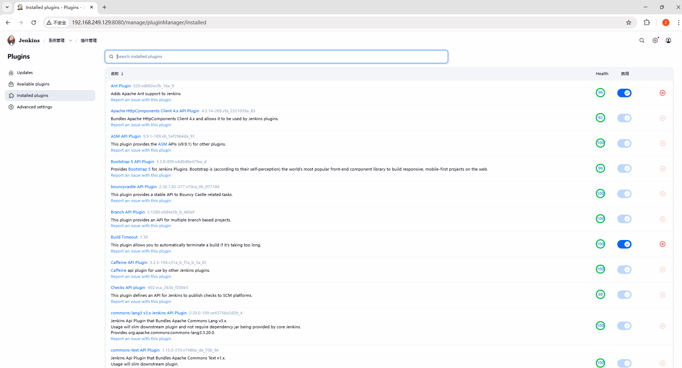Screen dimensions: 682x368
Task: Go back in browser history
Action: tap(8, 23)
